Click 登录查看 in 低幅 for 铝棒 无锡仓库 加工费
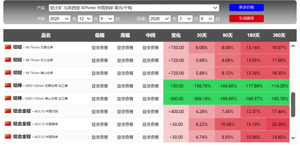 pos(100,86)
